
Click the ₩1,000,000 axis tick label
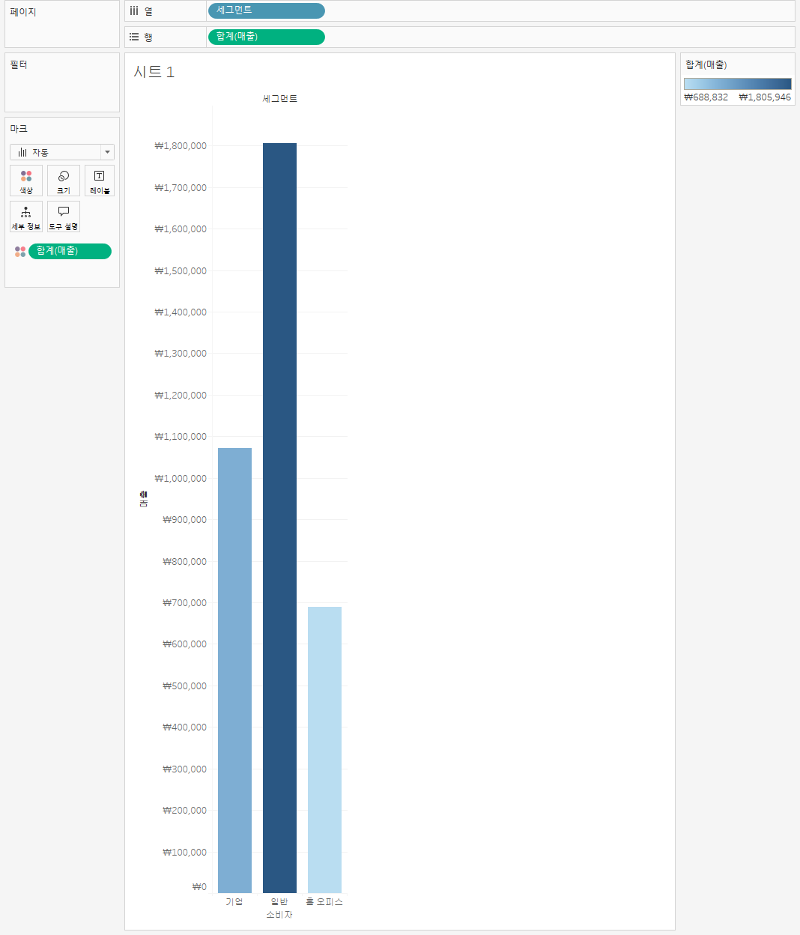click(181, 479)
